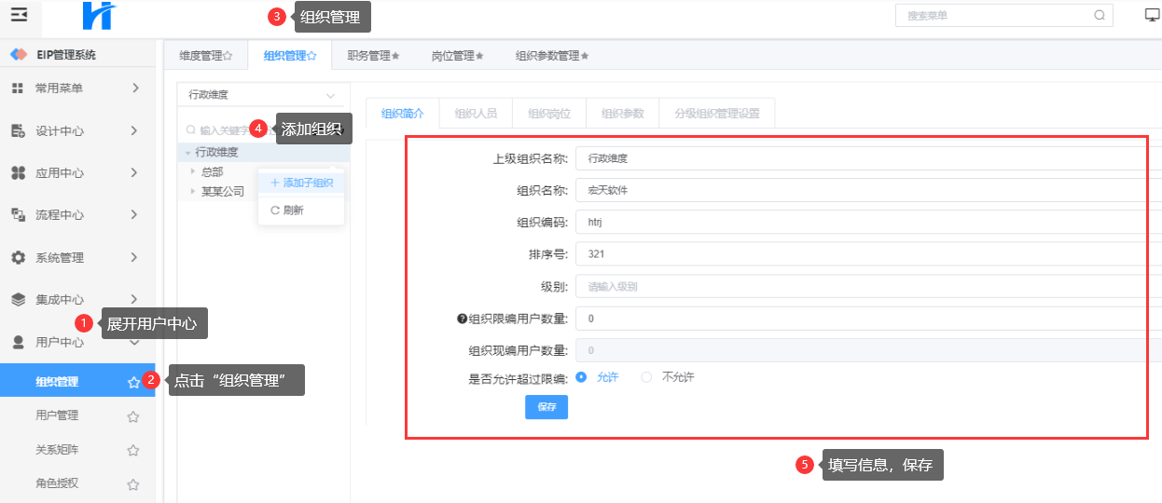
Task: Expand the 常用菜单 sidebar menu
Action: [135, 88]
